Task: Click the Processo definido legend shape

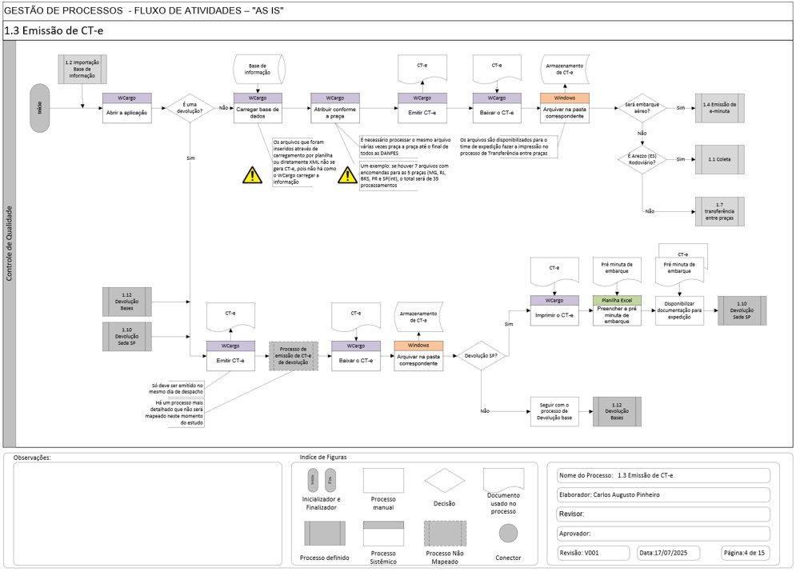Action: (325, 534)
